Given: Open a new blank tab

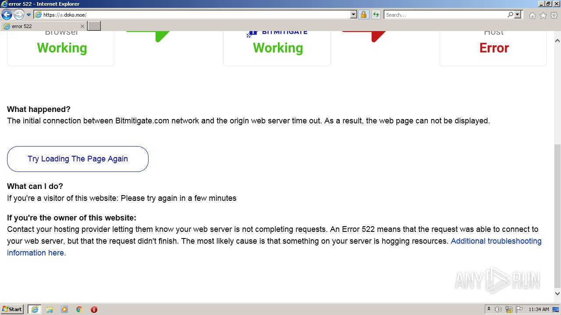Looking at the screenshot, I should (x=94, y=26).
